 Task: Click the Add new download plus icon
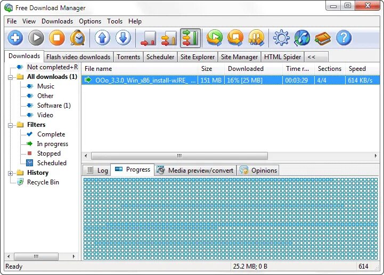click(x=15, y=38)
